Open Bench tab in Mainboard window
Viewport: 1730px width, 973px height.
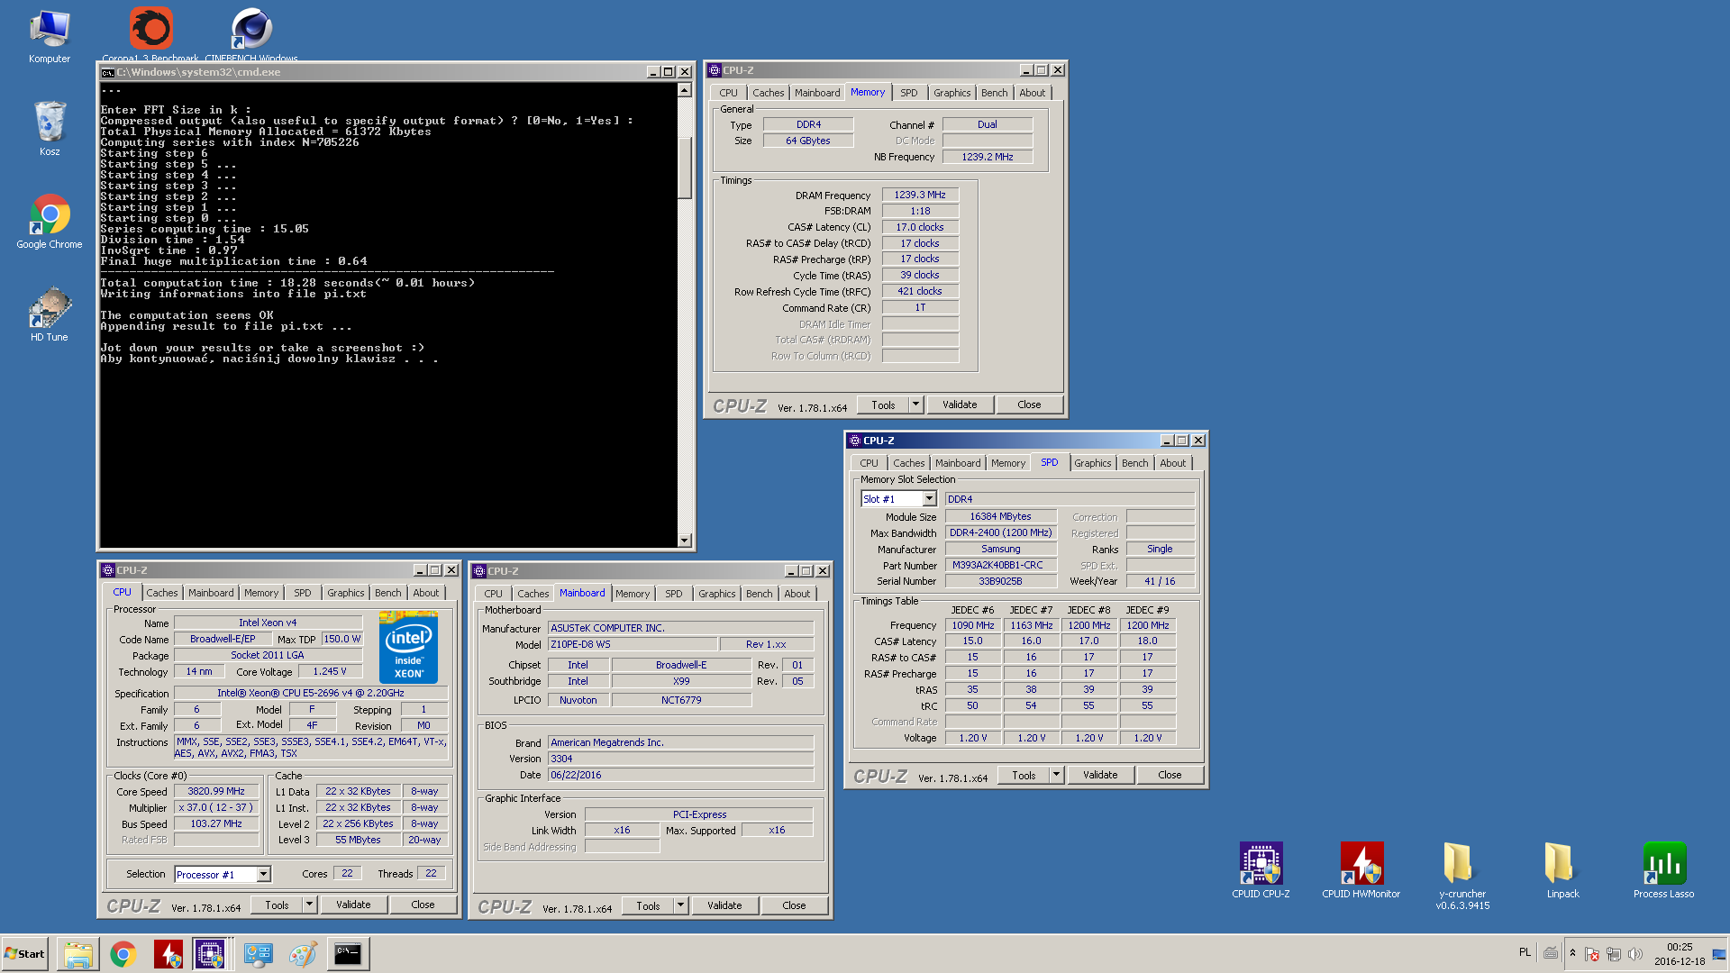(x=759, y=594)
